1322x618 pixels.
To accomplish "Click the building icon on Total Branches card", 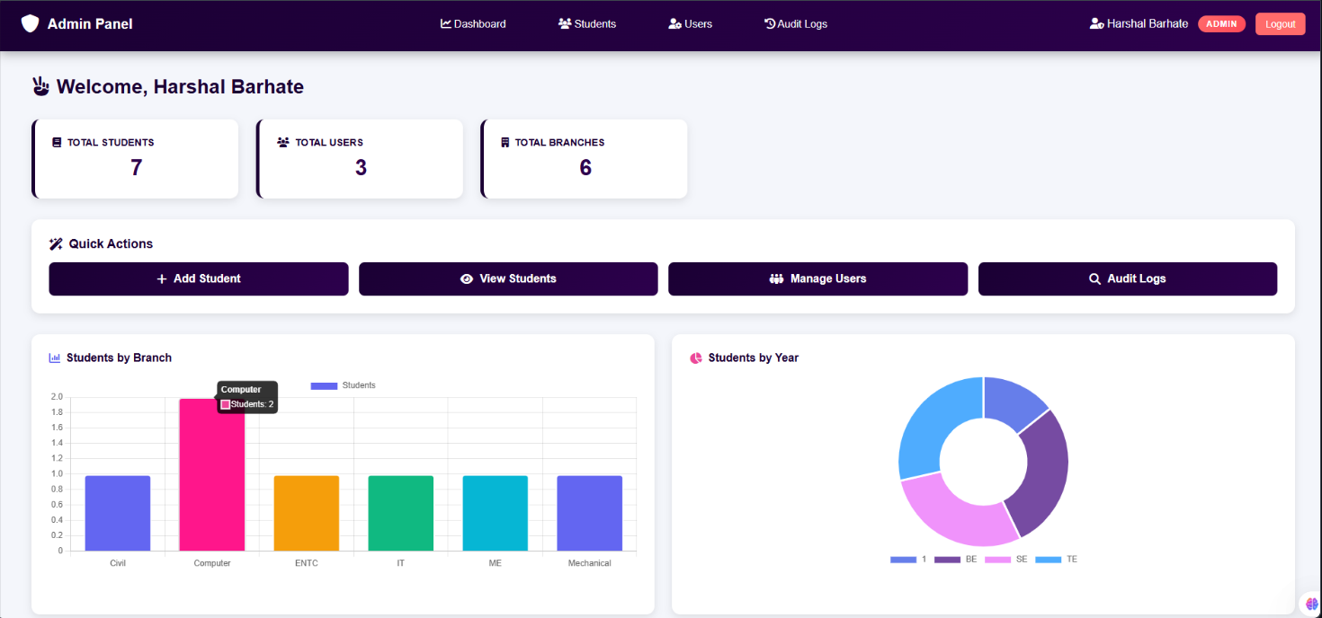I will click(505, 141).
